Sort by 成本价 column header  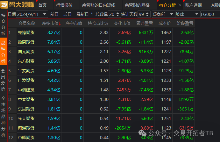pos(165,23)
